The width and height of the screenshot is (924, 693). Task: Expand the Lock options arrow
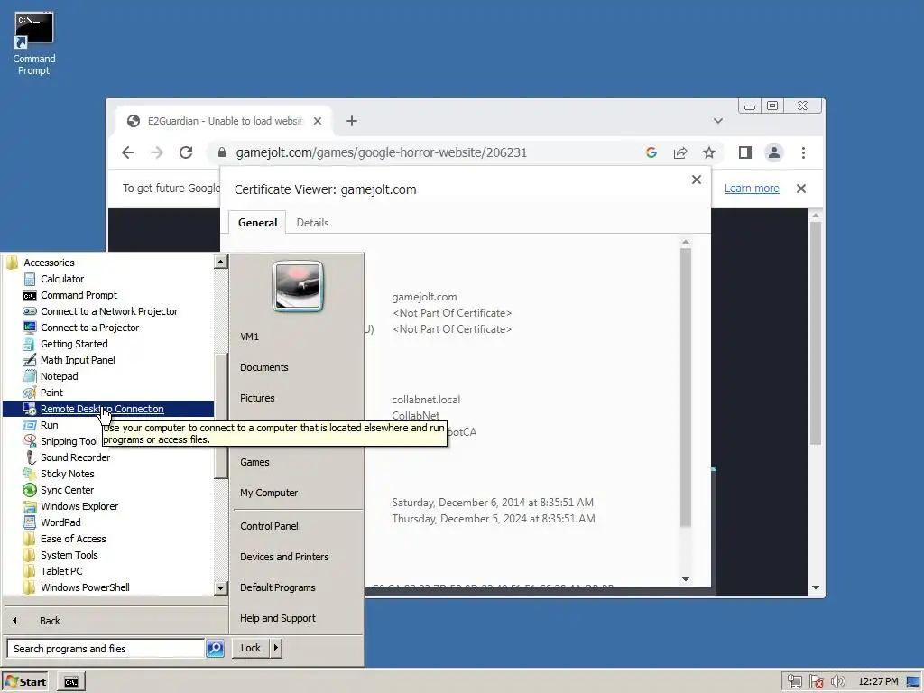pos(276,648)
